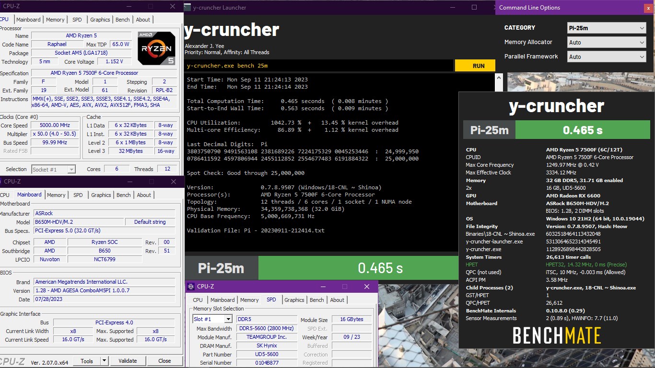This screenshot has height=368, width=655.
Task: Open About tab in CPU-Z motherboard window
Action: (x=144, y=195)
